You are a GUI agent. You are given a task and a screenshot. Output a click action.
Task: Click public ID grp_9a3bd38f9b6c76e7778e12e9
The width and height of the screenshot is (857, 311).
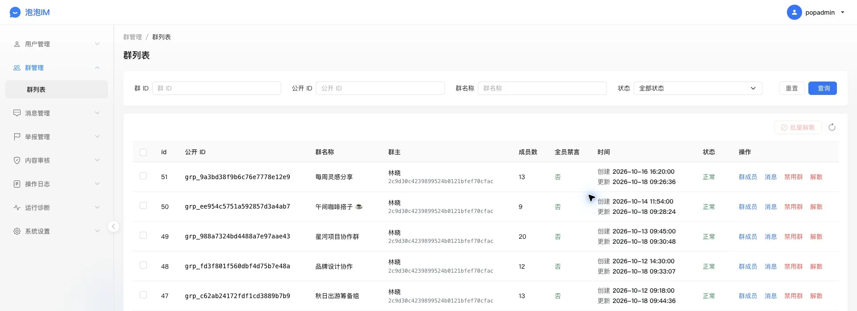pyautogui.click(x=237, y=177)
